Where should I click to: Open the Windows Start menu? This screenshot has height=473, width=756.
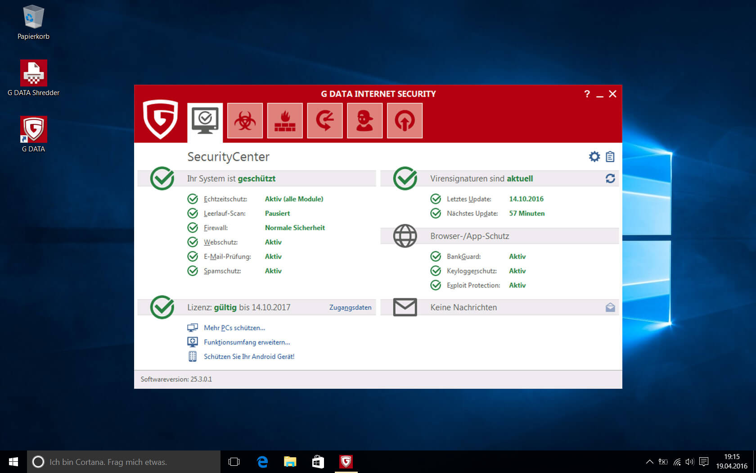click(13, 462)
